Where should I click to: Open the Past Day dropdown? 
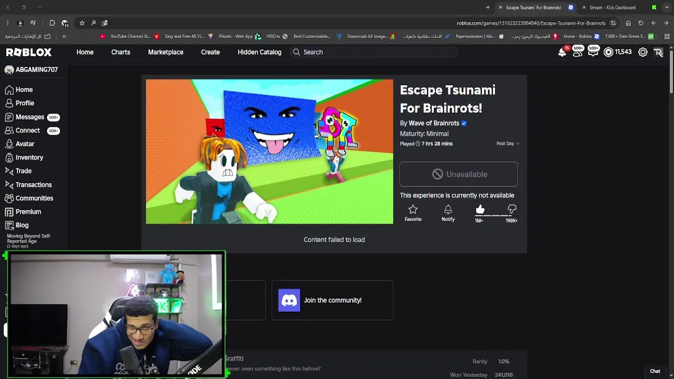point(508,143)
